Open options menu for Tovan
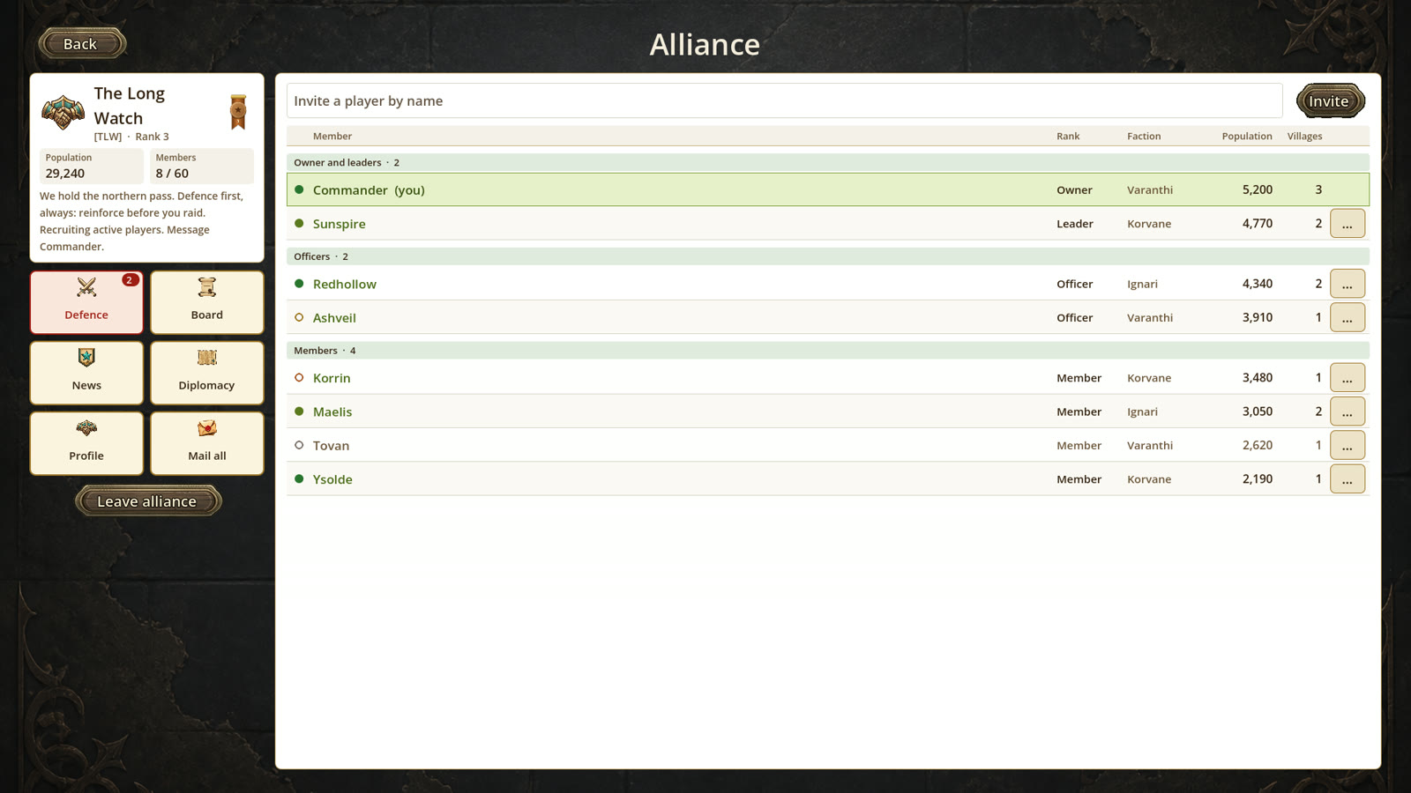The height and width of the screenshot is (793, 1411). [x=1348, y=445]
